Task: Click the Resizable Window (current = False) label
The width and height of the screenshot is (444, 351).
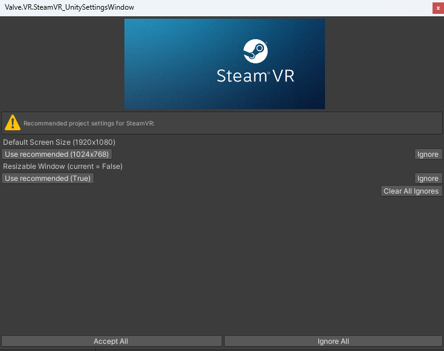Action: coord(63,166)
